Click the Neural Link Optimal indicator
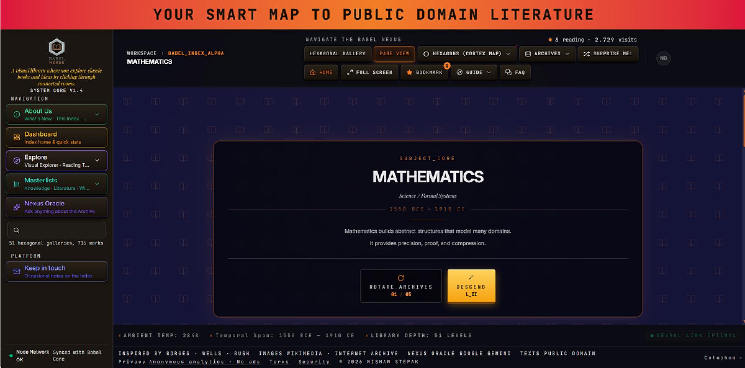The image size is (745, 368). pos(693,335)
